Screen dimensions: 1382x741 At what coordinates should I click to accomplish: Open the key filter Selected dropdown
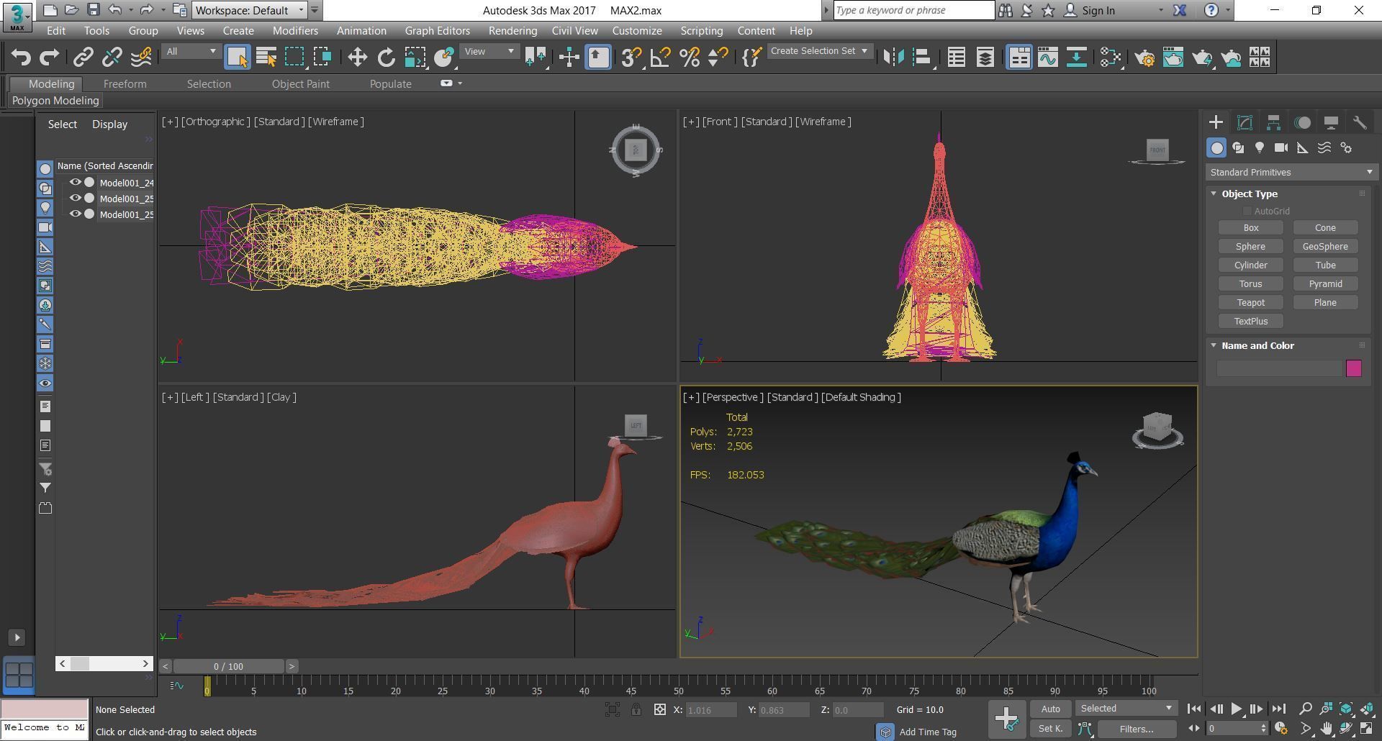tap(1126, 709)
